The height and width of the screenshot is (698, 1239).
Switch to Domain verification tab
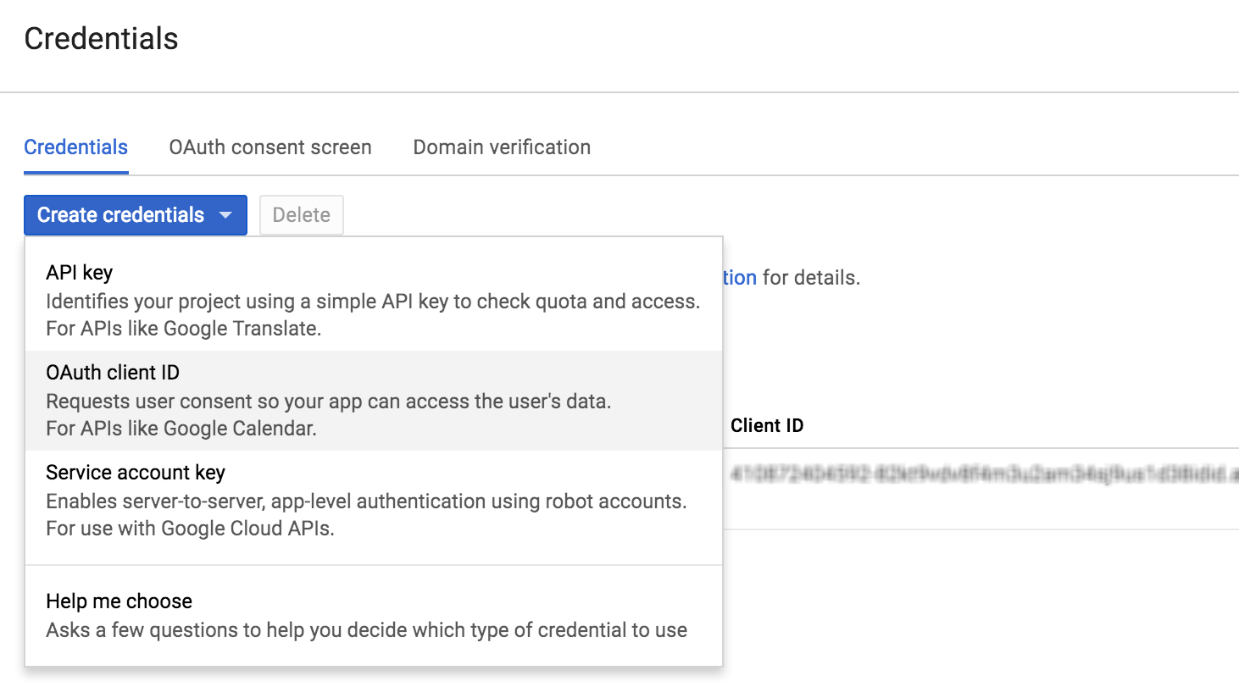pos(502,147)
